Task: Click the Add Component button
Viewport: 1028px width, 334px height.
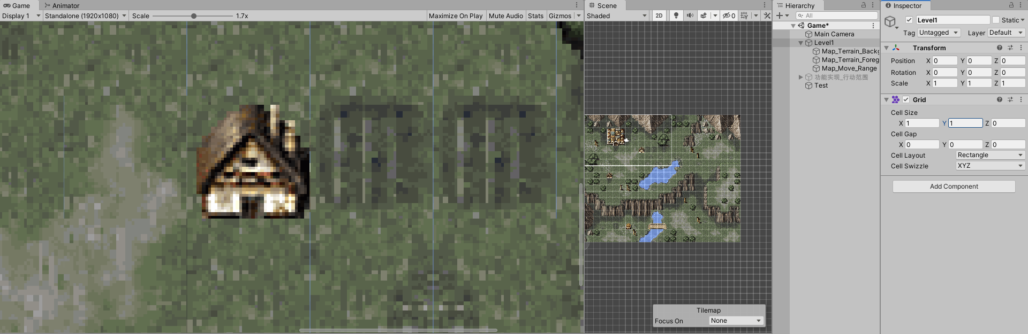Action: coord(954,187)
